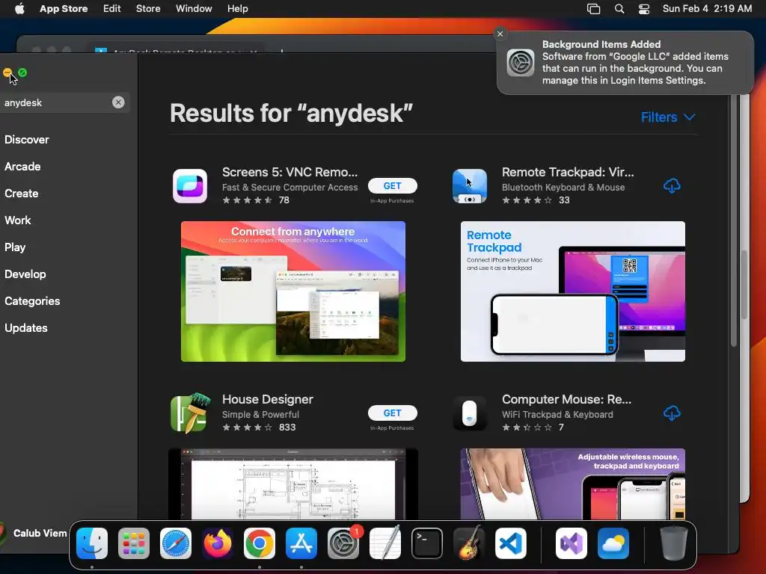Click the 833 ratings count for House Designer
This screenshot has height=574, width=766.
click(x=287, y=427)
